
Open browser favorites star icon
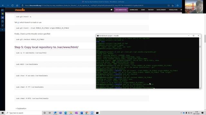pos(177,5)
